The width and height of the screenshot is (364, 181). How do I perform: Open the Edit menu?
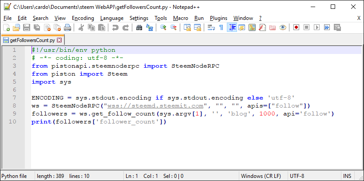[x=22, y=18]
